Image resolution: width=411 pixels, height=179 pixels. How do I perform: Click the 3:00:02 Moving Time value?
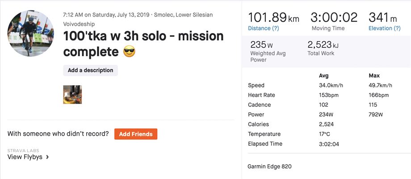point(334,18)
